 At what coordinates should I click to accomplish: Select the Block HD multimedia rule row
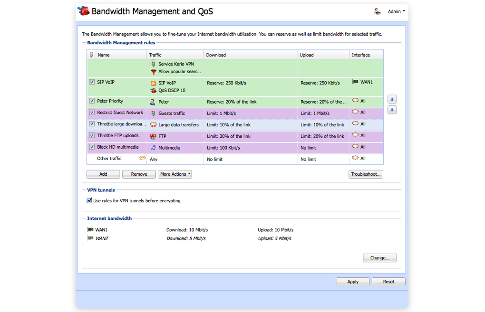117,147
